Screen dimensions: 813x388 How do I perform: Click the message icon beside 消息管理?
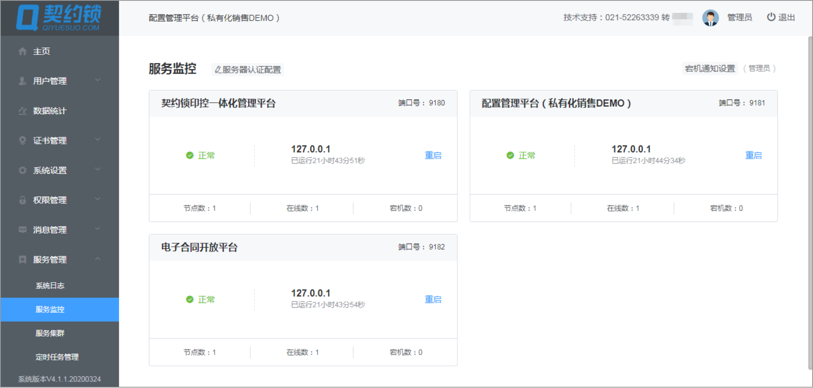click(x=22, y=230)
